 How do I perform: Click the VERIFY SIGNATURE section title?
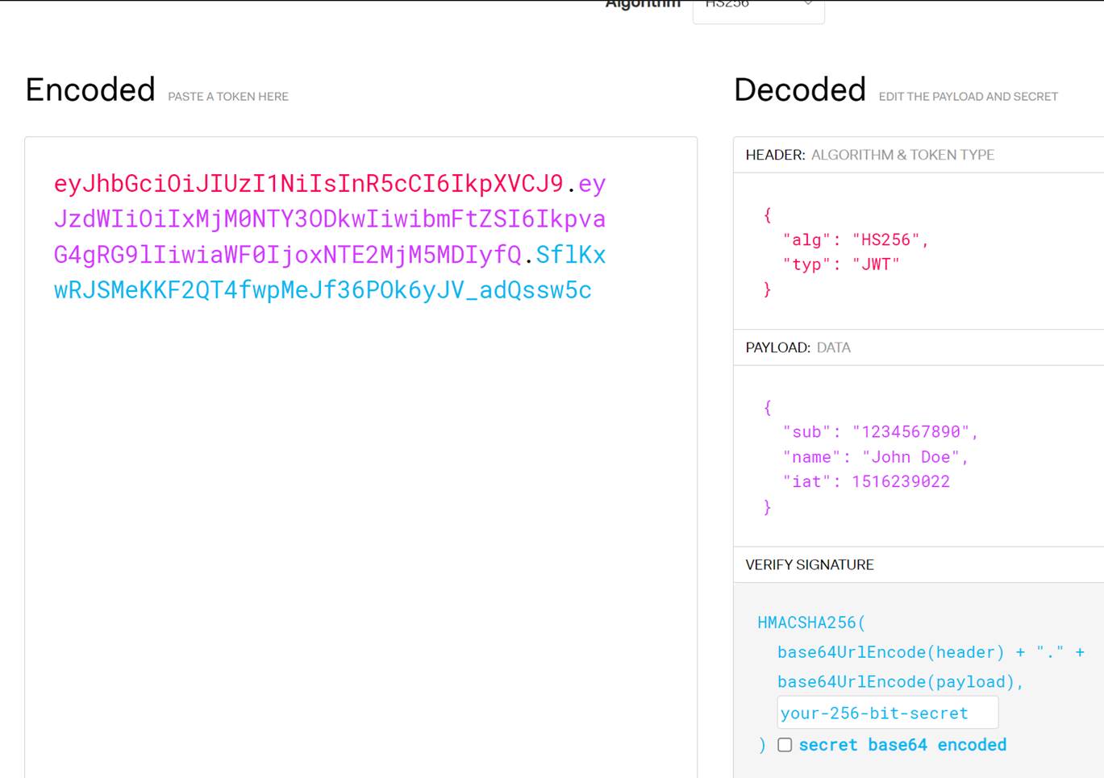click(810, 565)
